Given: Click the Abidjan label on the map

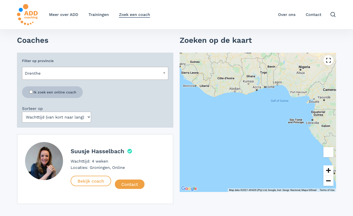Looking at the screenshot, I should coord(235,89).
